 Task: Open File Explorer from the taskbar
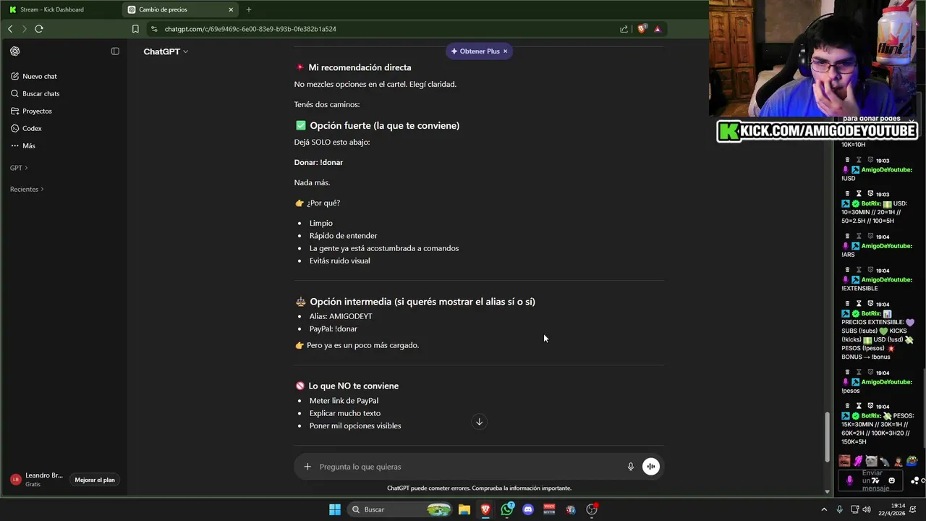(464, 509)
